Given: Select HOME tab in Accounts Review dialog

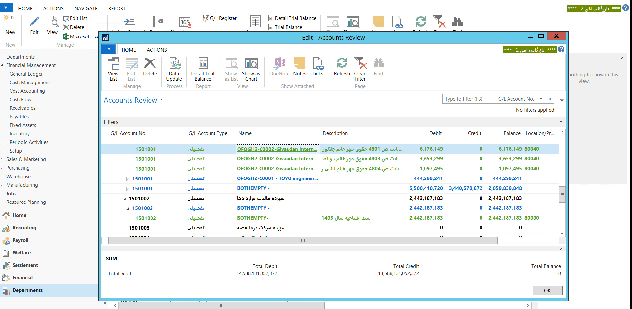Looking at the screenshot, I should (x=129, y=50).
